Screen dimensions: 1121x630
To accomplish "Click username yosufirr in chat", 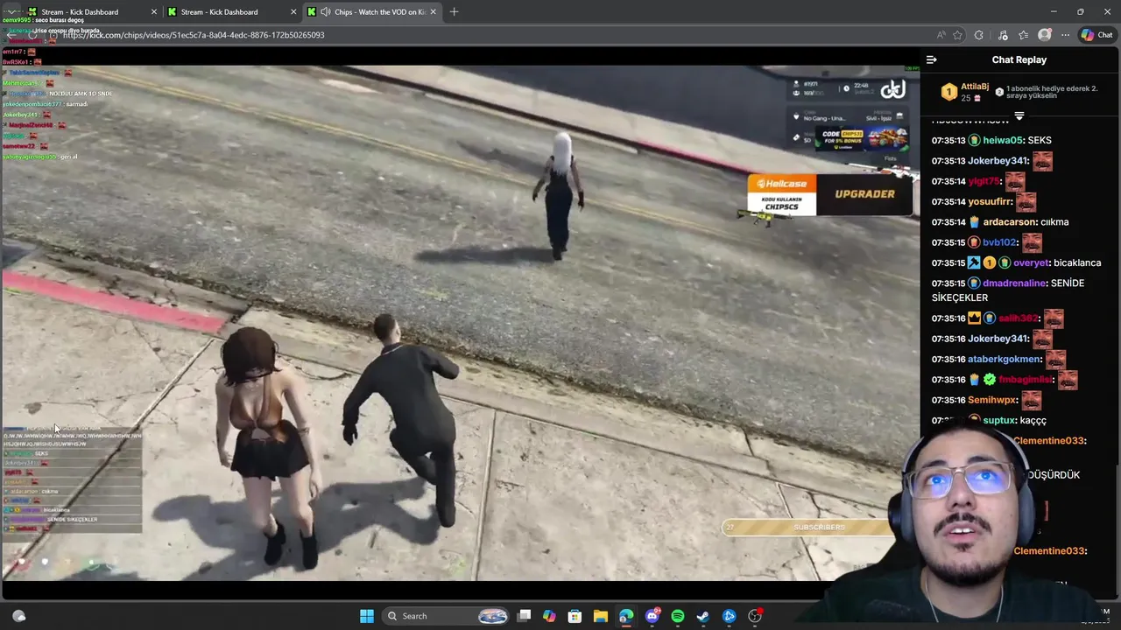I will [x=990, y=201].
